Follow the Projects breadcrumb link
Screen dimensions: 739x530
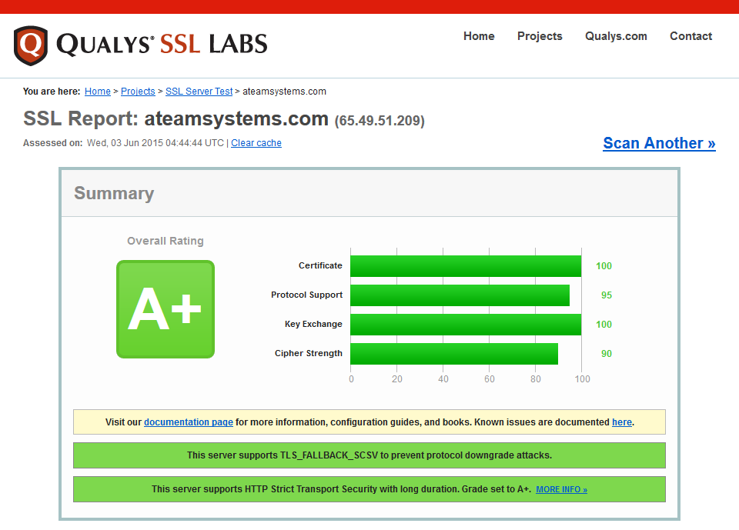tap(138, 92)
